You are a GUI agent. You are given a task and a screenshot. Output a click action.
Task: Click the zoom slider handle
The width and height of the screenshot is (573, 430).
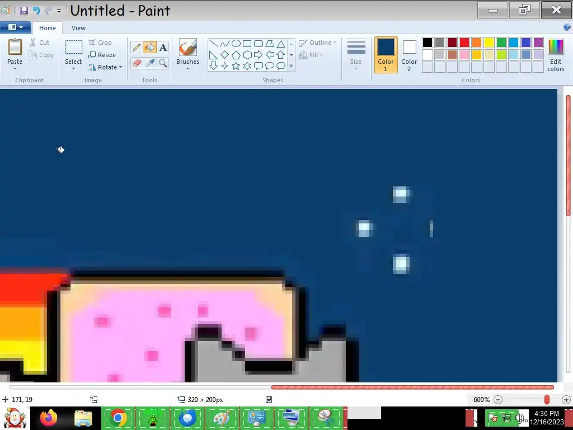click(x=547, y=400)
